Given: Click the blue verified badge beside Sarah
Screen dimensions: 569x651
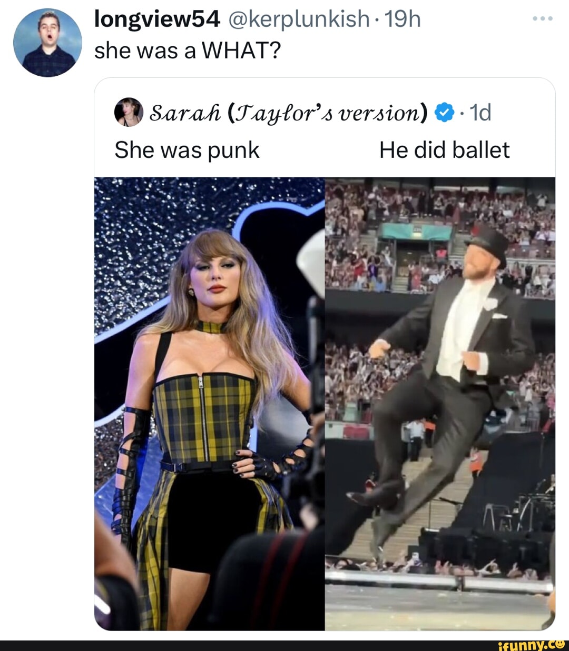Looking at the screenshot, I should pos(444,112).
